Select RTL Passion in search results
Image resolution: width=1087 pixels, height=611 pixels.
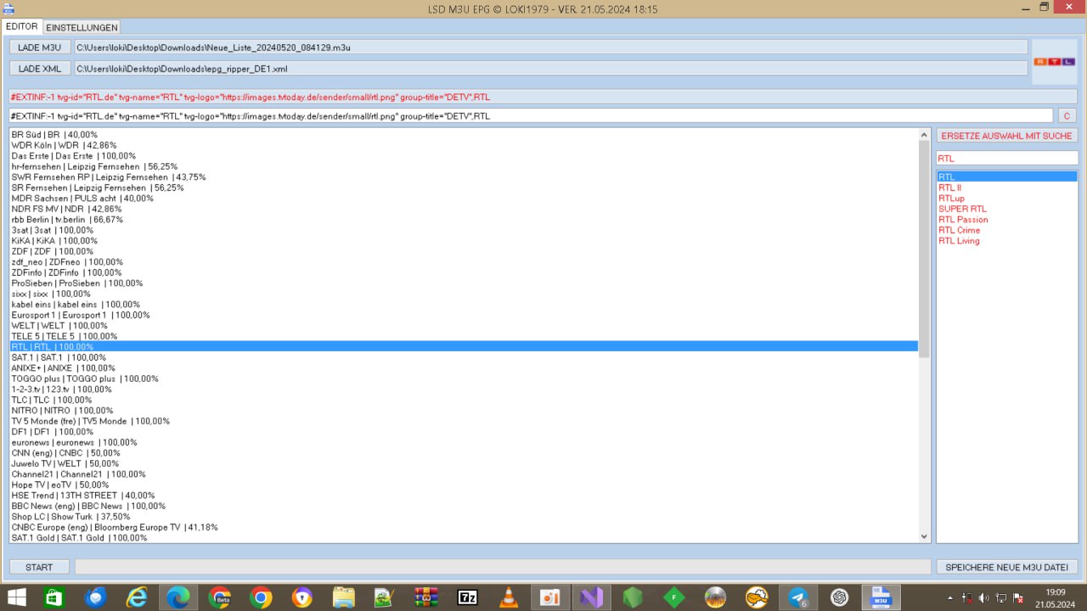(1006, 220)
